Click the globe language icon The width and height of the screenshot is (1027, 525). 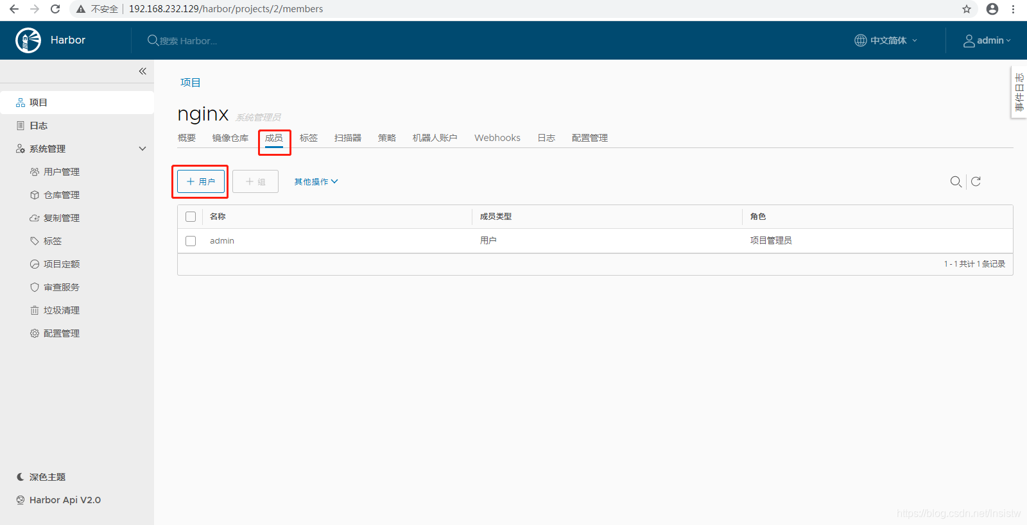tap(861, 40)
